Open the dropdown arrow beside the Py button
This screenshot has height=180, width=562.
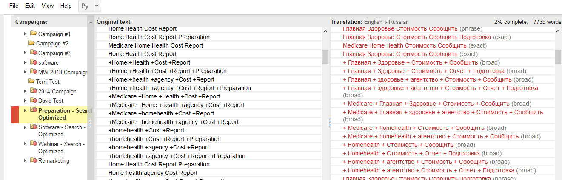point(97,6)
